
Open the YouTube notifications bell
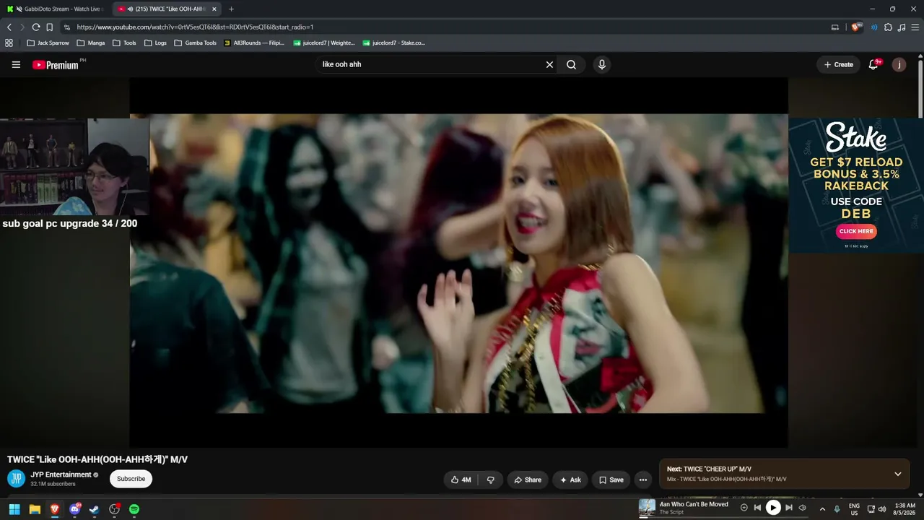873,64
